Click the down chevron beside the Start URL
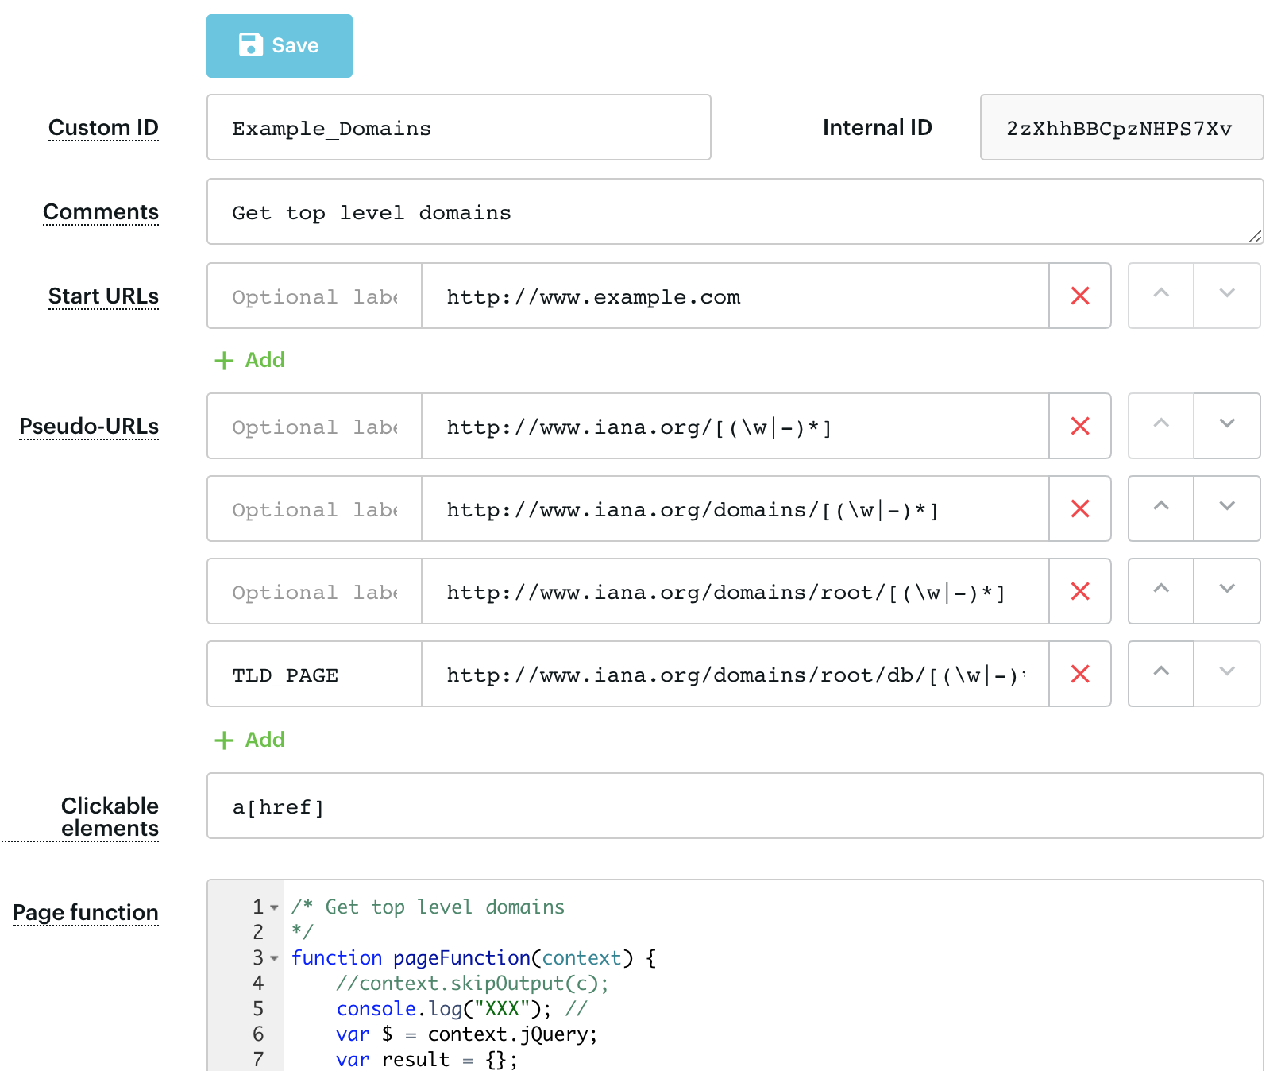The width and height of the screenshot is (1285, 1071). 1227,296
